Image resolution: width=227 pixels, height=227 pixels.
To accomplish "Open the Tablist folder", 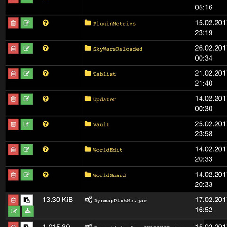I will [105, 74].
